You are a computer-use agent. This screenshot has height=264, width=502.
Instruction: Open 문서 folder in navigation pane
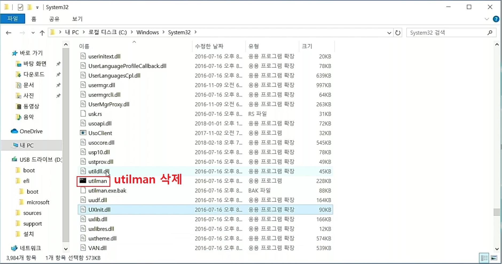(x=29, y=85)
